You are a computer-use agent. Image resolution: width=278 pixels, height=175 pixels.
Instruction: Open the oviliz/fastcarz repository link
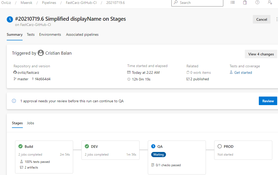[28, 72]
